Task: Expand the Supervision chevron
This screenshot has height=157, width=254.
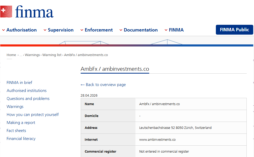Action: pyautogui.click(x=45, y=30)
